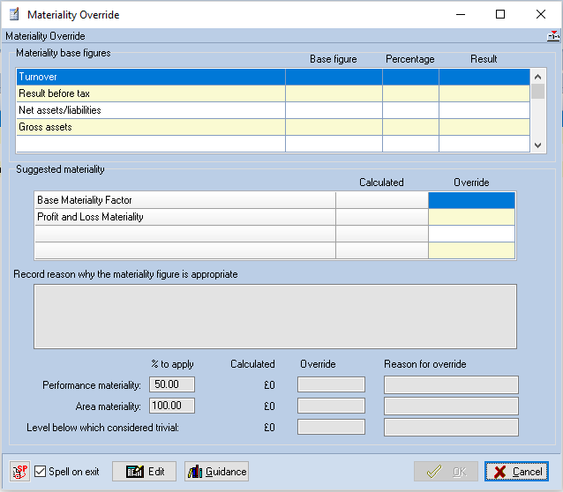This screenshot has height=492, width=563.
Task: Click trivial level reason for override field
Action: pos(451,427)
